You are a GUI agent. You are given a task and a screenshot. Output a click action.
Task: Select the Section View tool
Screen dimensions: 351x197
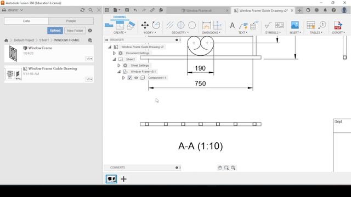click(131, 25)
